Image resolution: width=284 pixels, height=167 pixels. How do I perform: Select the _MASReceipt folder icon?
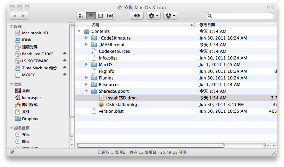click(94, 45)
